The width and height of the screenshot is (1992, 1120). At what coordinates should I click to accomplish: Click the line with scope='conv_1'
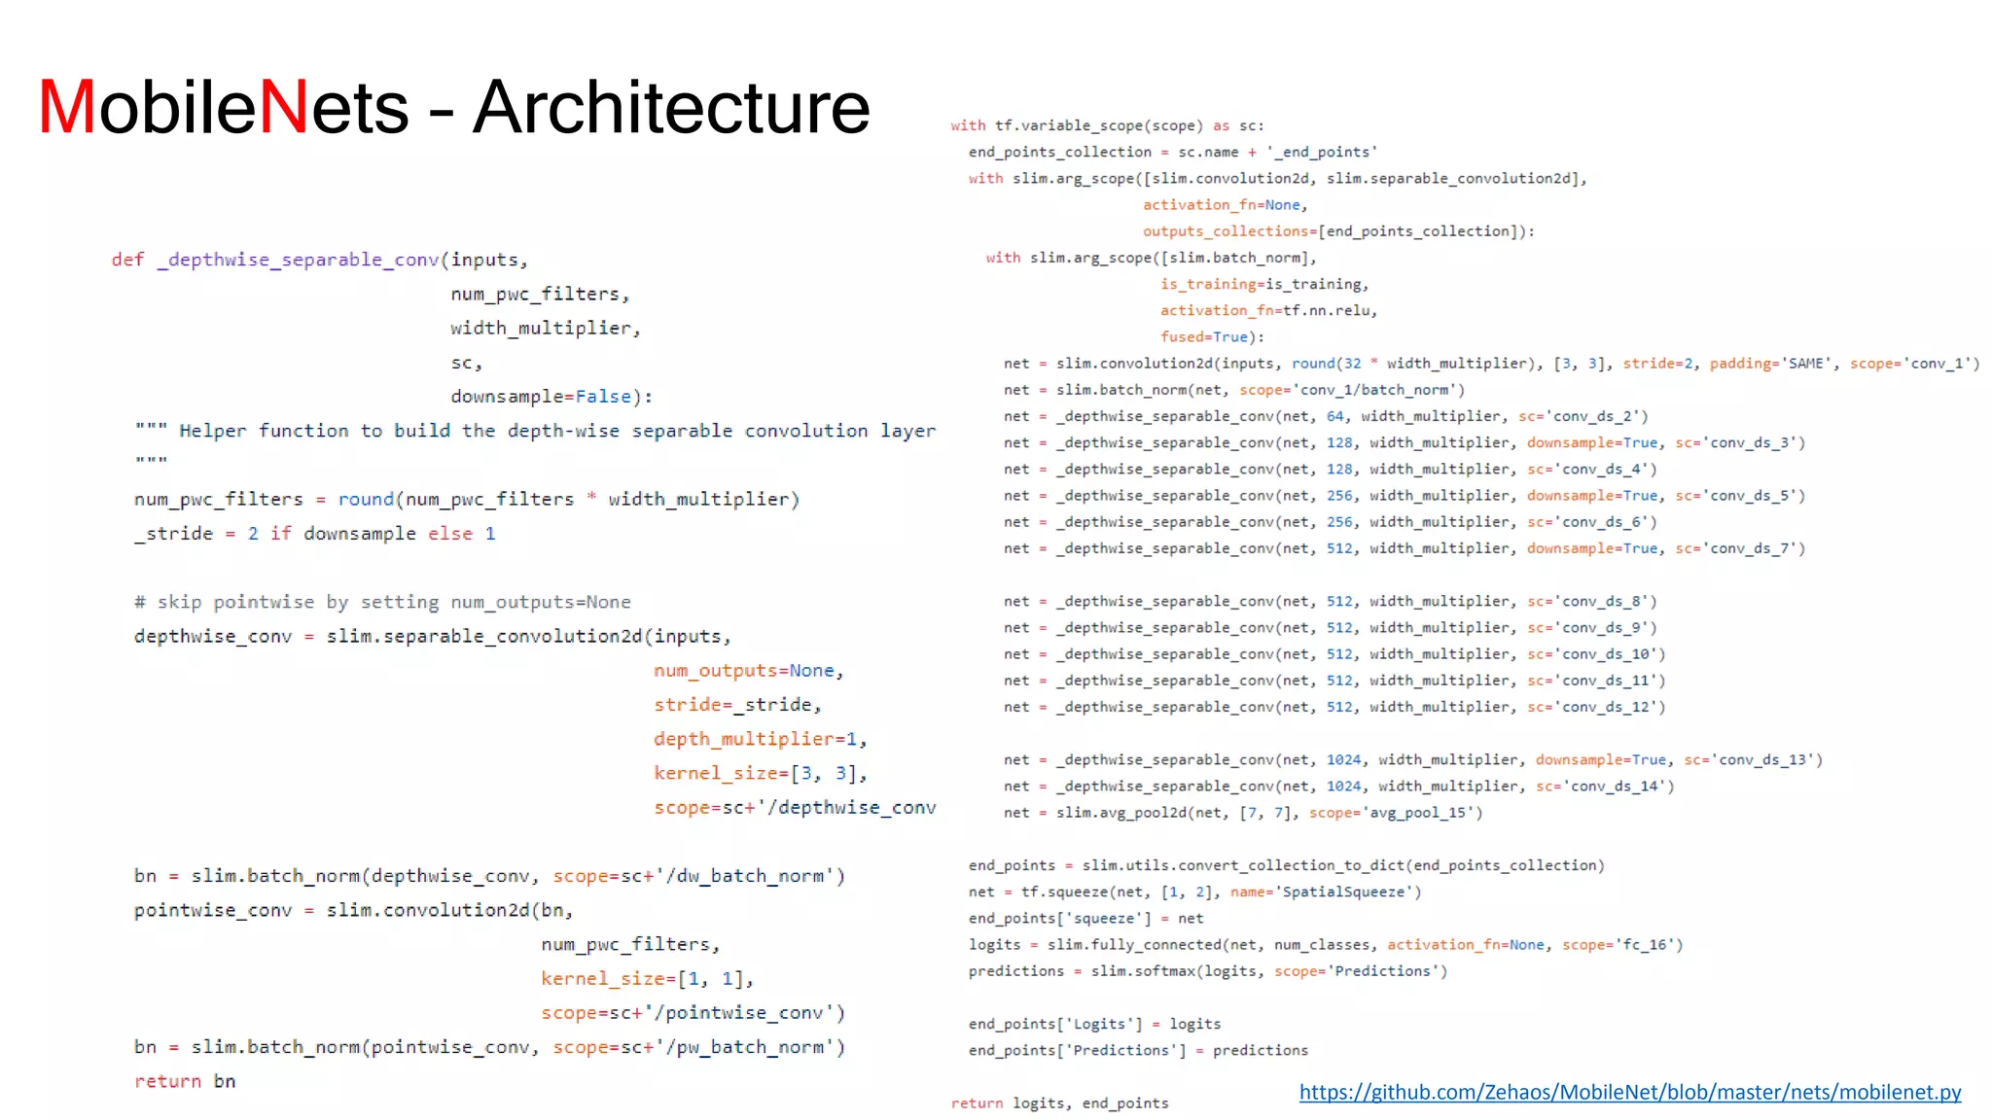pos(1490,364)
